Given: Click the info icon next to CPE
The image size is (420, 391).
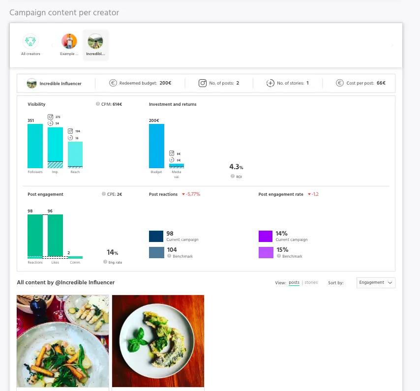Looking at the screenshot, I should click(103, 194).
